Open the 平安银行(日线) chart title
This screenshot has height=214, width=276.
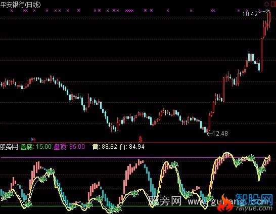20,5
